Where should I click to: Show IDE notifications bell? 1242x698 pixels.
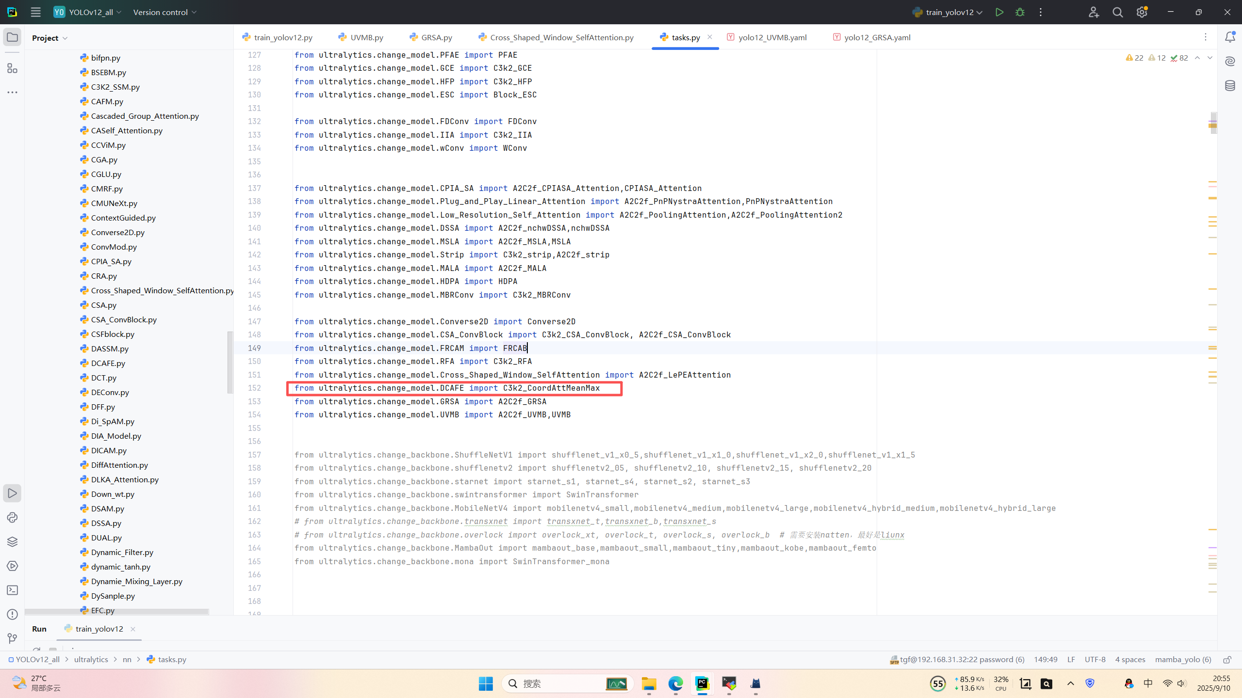(1230, 37)
